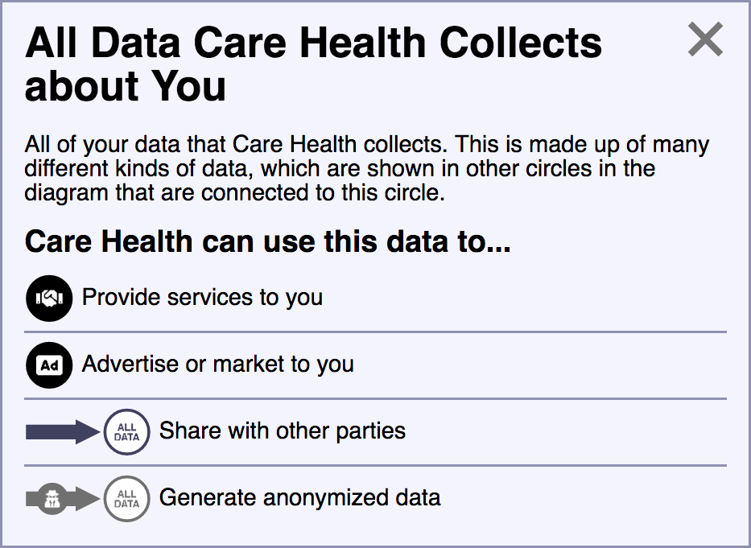
Task: Click the dark arrow beside Share
Action: 62,432
